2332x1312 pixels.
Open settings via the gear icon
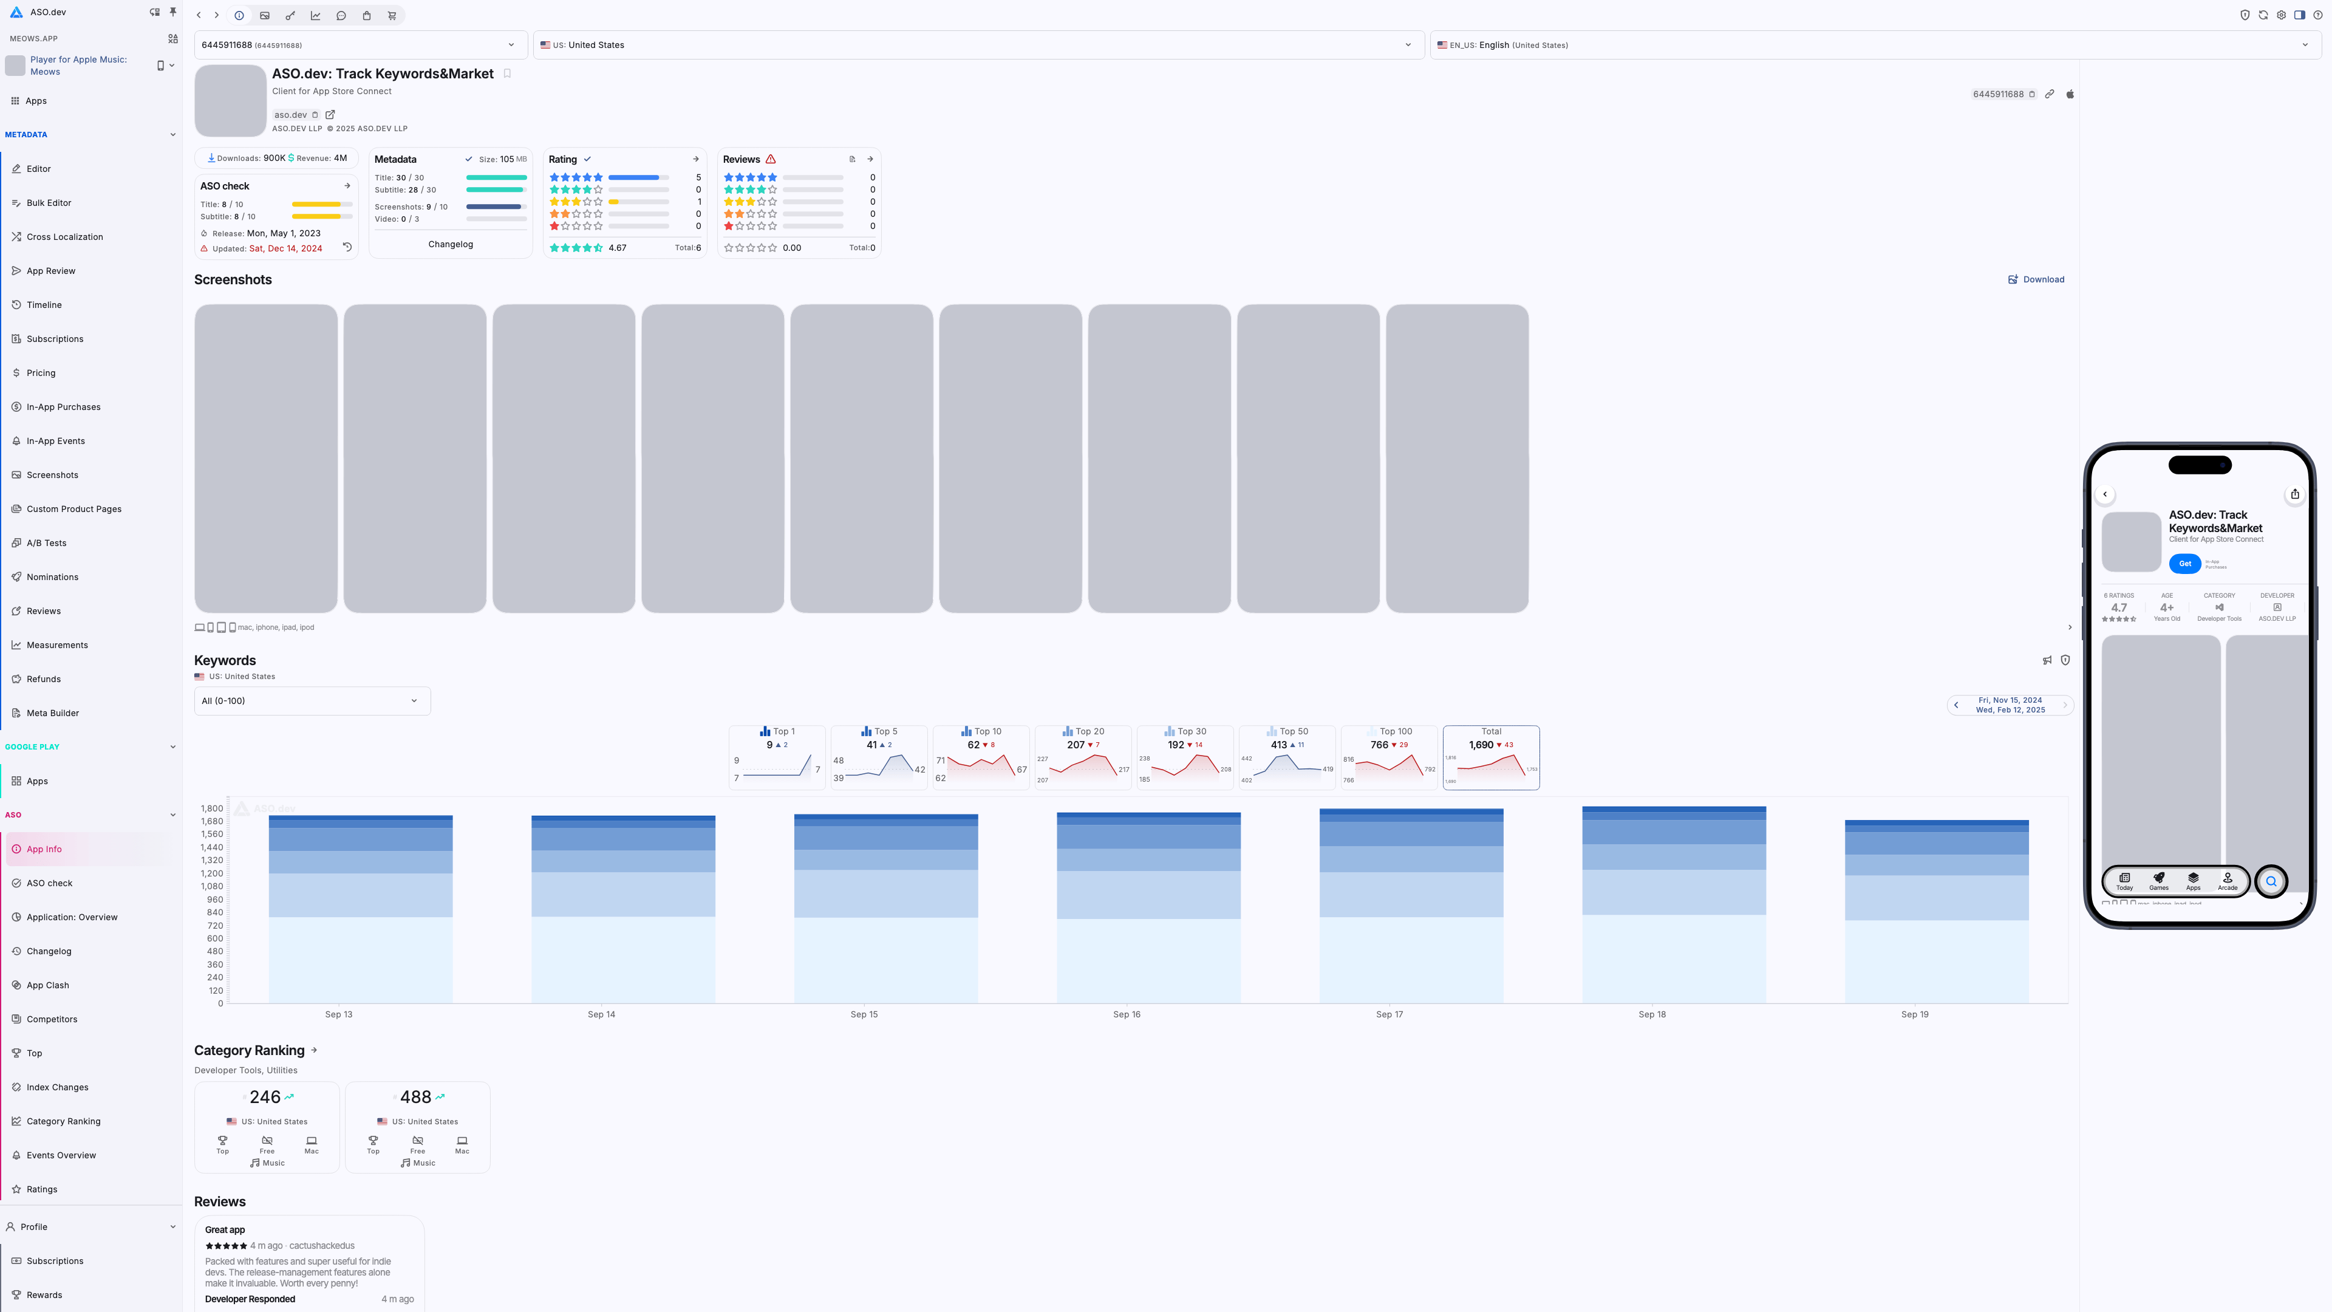[x=2282, y=15]
